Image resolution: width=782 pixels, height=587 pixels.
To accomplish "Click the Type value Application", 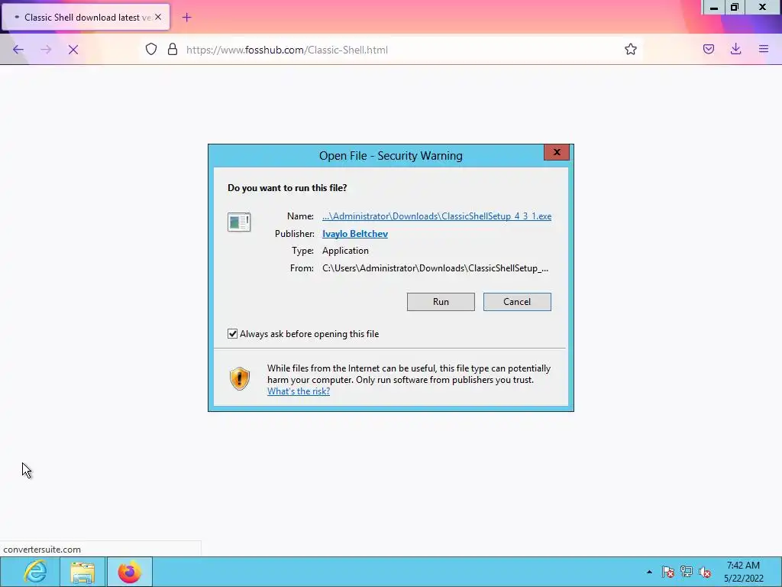I will (346, 251).
